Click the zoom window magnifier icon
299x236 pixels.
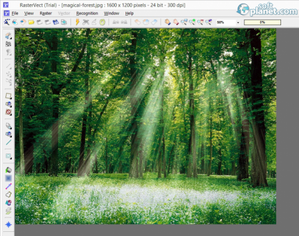click(x=184, y=22)
